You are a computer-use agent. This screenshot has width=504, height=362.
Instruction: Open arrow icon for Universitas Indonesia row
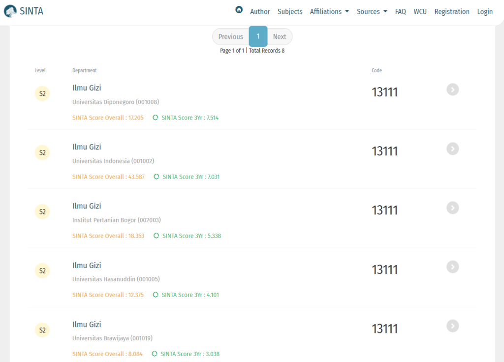452,149
